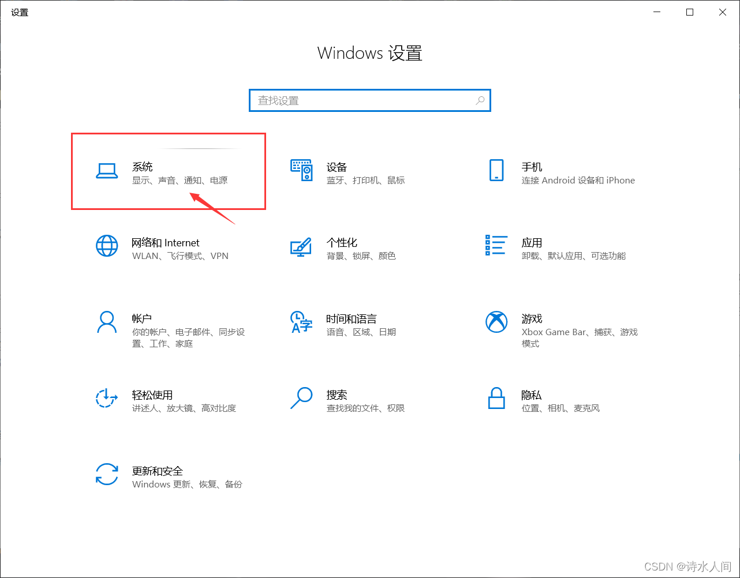Close the 设置 window
740x578 pixels.
[x=723, y=12]
